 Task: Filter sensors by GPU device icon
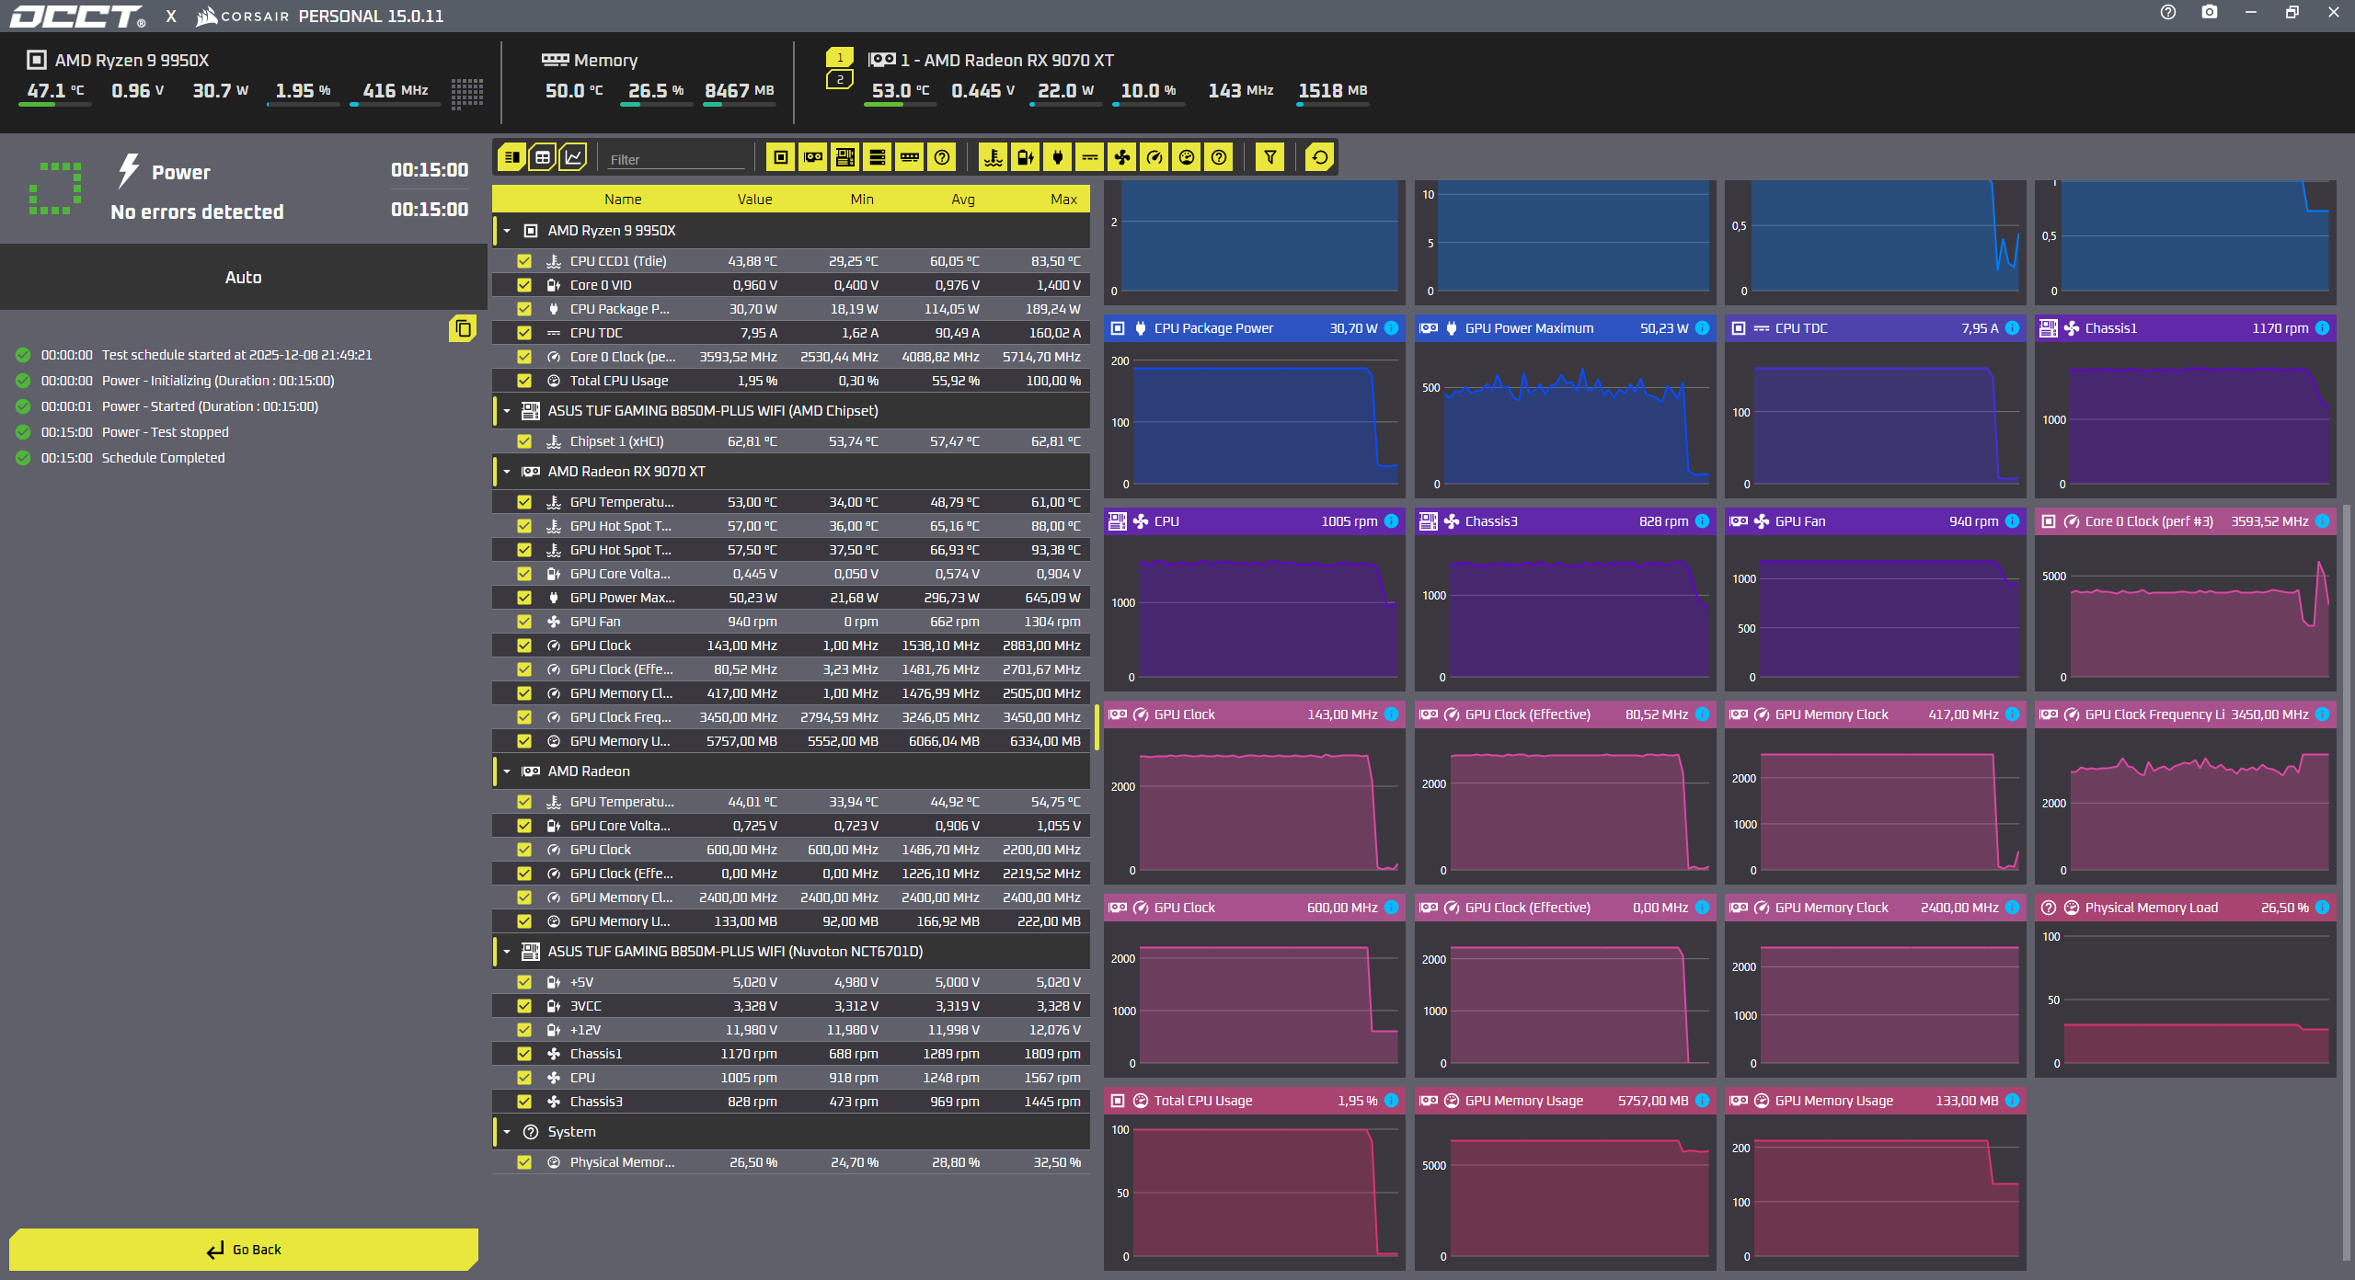tap(813, 157)
